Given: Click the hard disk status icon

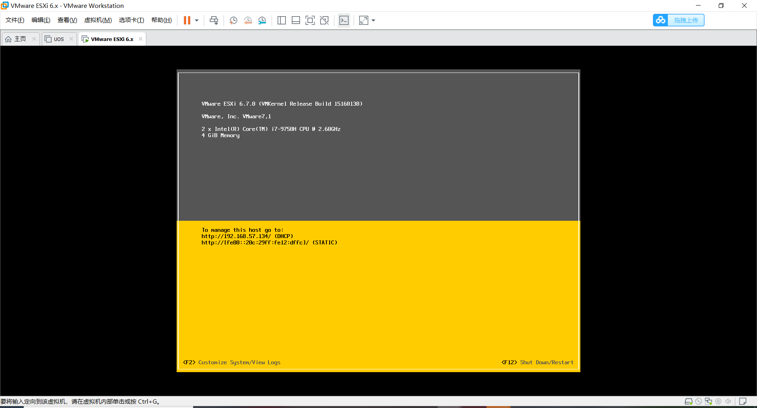Looking at the screenshot, I should point(689,401).
